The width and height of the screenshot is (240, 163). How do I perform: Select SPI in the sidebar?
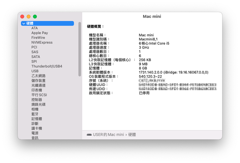34,61
